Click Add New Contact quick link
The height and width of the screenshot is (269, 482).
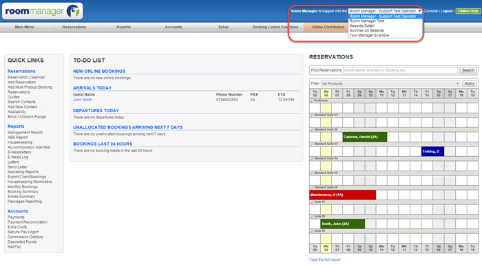pyautogui.click(x=23, y=107)
